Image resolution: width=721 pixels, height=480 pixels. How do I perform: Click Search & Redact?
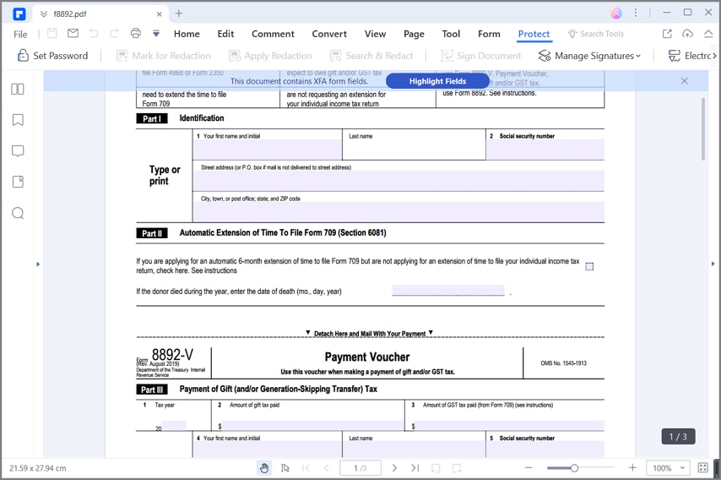tap(371, 56)
